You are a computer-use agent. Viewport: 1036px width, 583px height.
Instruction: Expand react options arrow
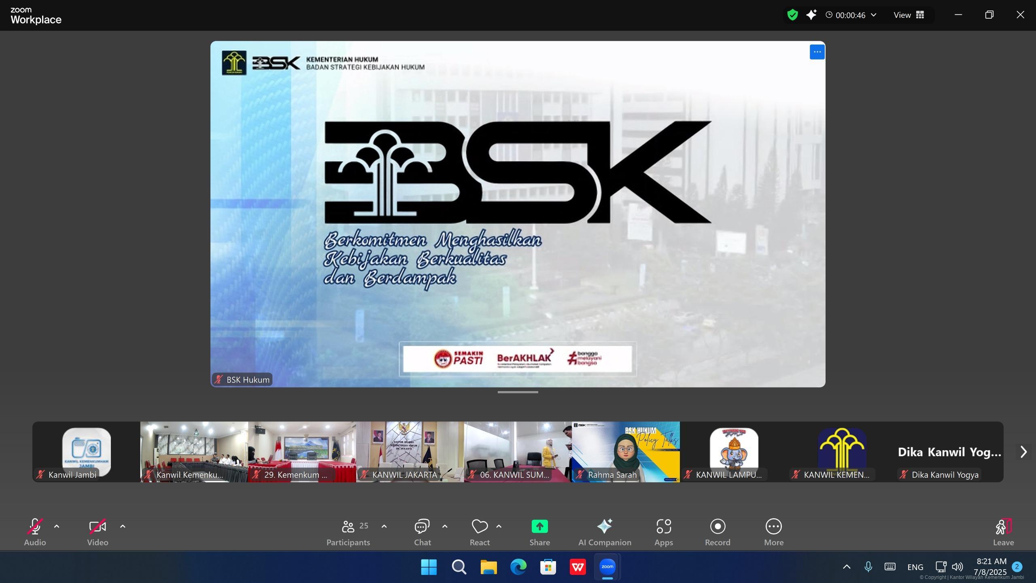click(x=499, y=526)
